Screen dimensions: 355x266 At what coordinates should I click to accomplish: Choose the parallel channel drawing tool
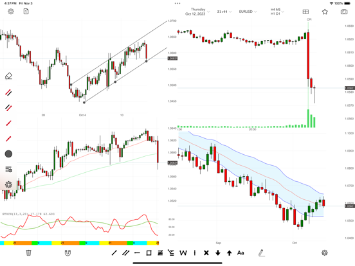tap(125, 253)
